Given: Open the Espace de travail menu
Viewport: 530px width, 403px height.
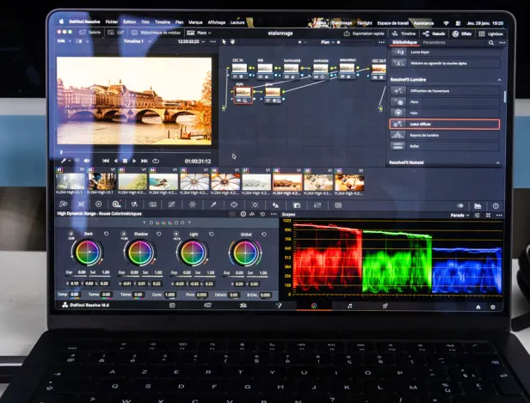Looking at the screenshot, I should 392,23.
